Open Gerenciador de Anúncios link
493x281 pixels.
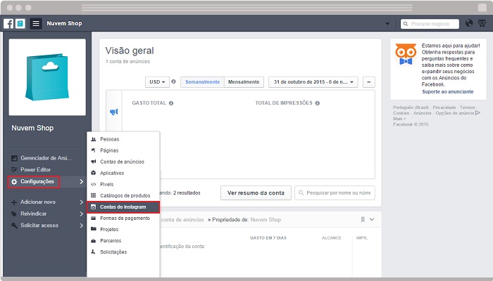pos(46,158)
